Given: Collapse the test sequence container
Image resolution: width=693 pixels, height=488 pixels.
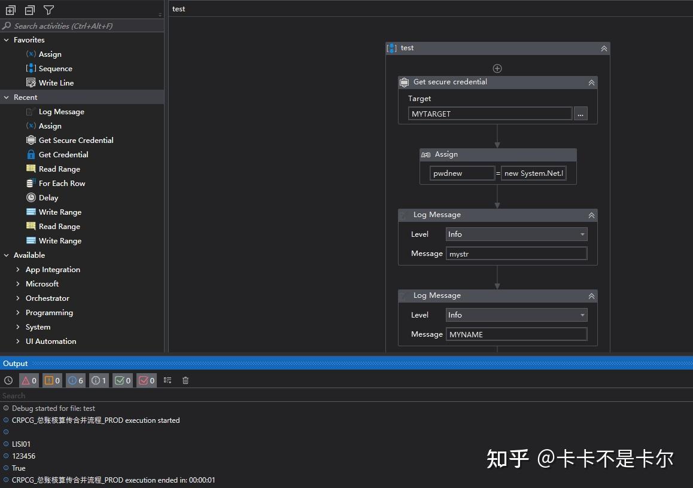Looking at the screenshot, I should [604, 48].
